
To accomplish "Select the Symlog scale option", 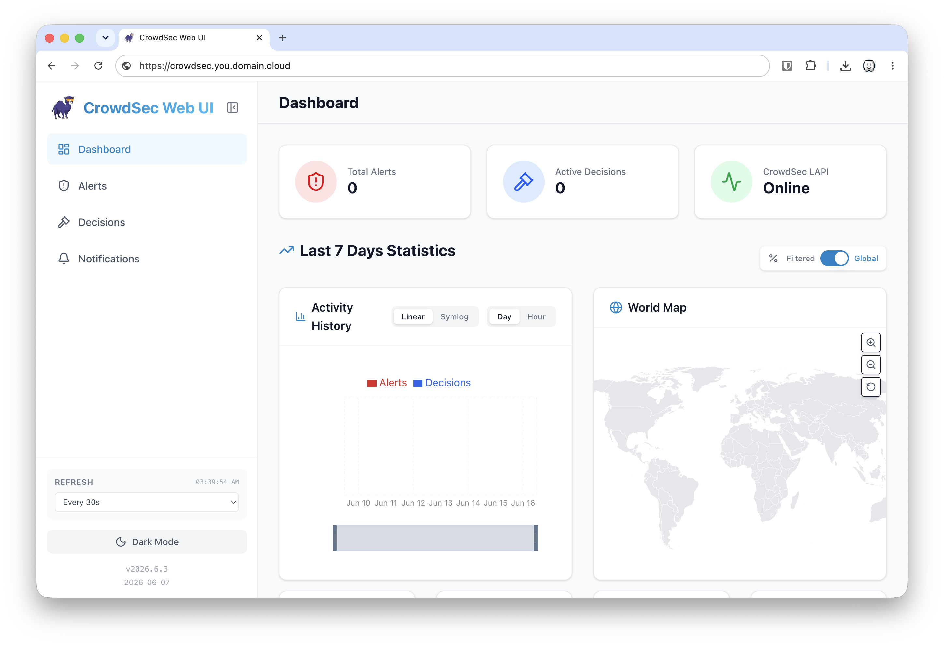I will (x=454, y=317).
